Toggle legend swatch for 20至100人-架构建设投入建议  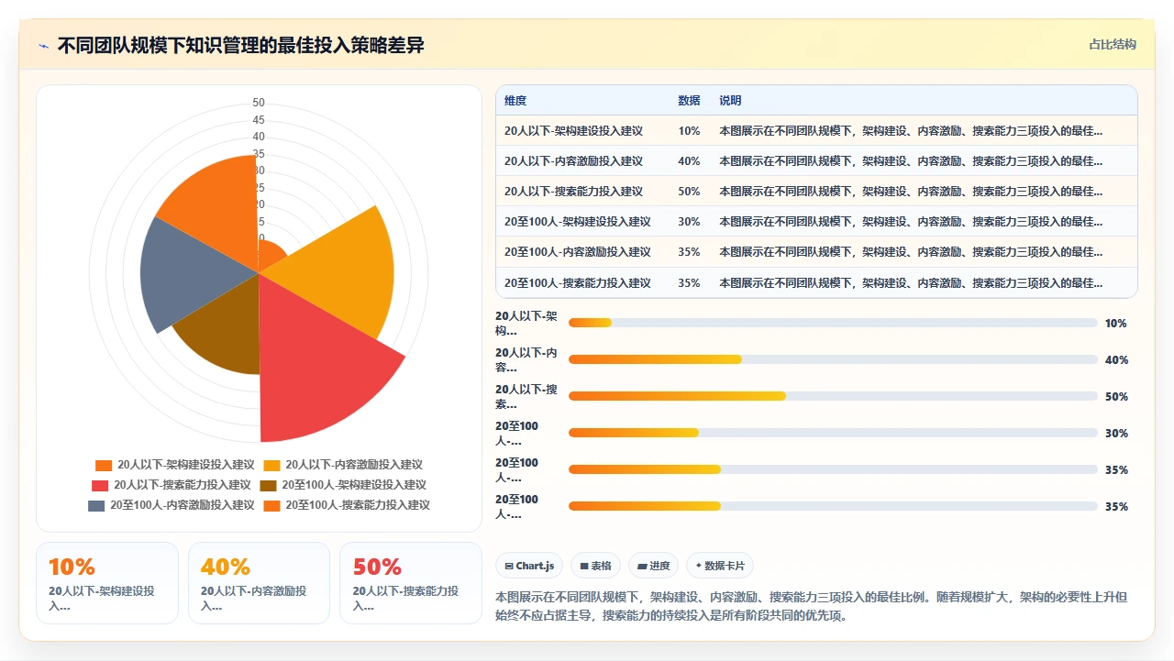pos(268,485)
